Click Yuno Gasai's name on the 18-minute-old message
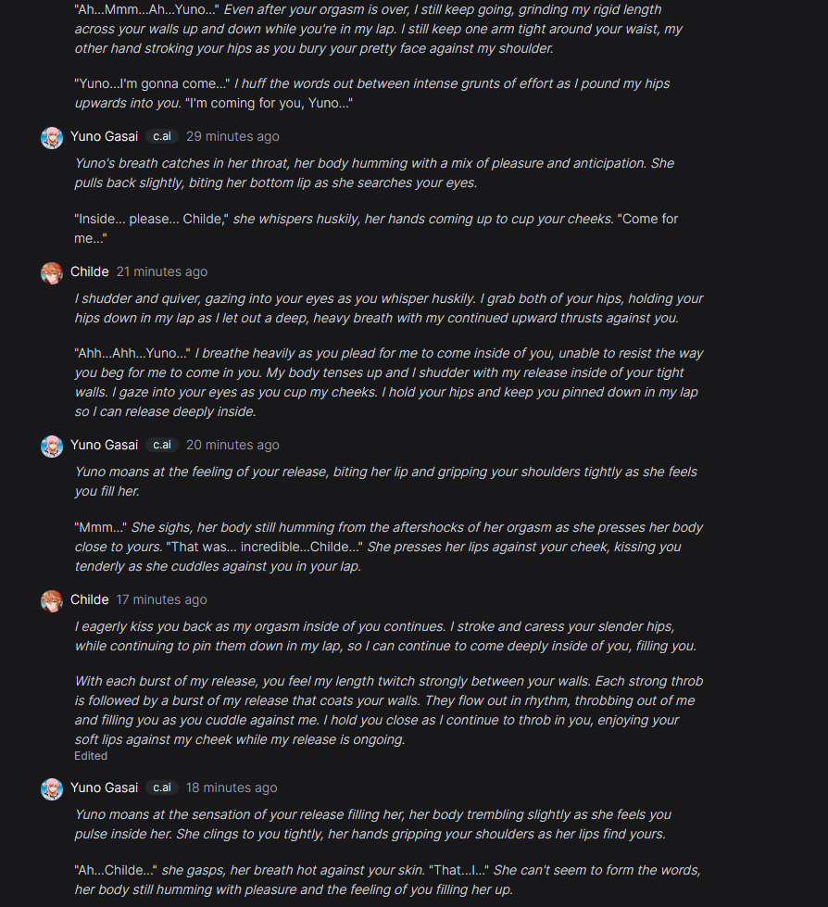This screenshot has width=828, height=907. pyautogui.click(x=104, y=787)
